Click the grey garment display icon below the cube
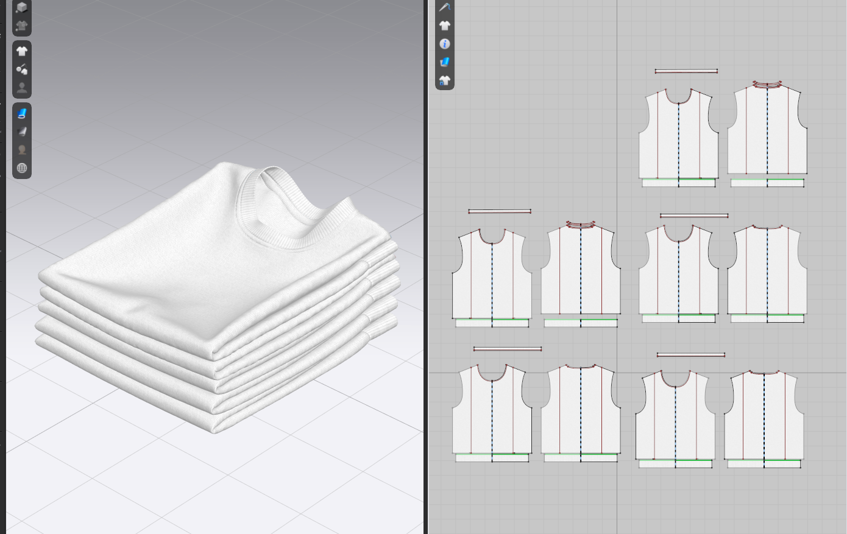Image resolution: width=847 pixels, height=534 pixels. coord(22,26)
